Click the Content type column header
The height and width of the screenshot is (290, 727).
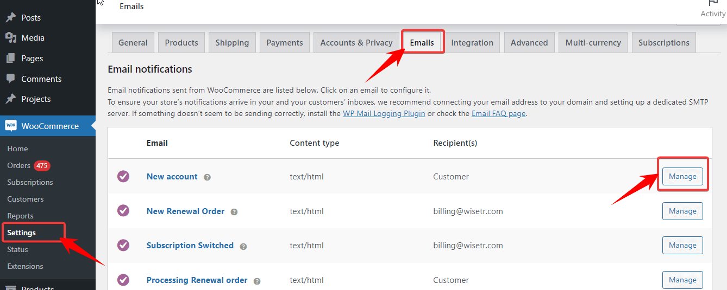314,143
